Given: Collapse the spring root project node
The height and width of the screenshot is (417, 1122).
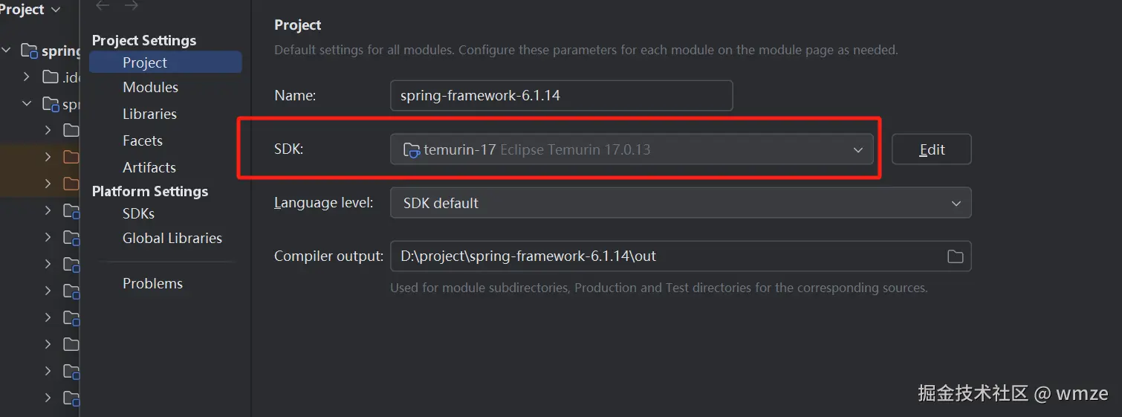Looking at the screenshot, I should pos(7,51).
